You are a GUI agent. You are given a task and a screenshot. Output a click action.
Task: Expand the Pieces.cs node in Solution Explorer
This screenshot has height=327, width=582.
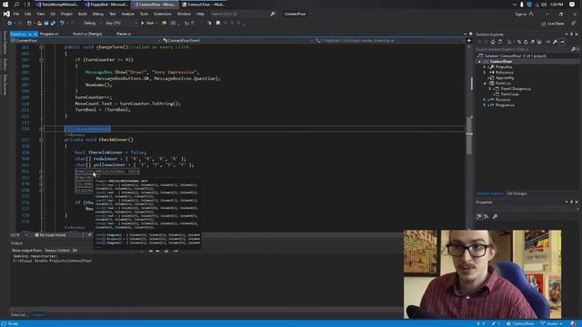pos(485,100)
